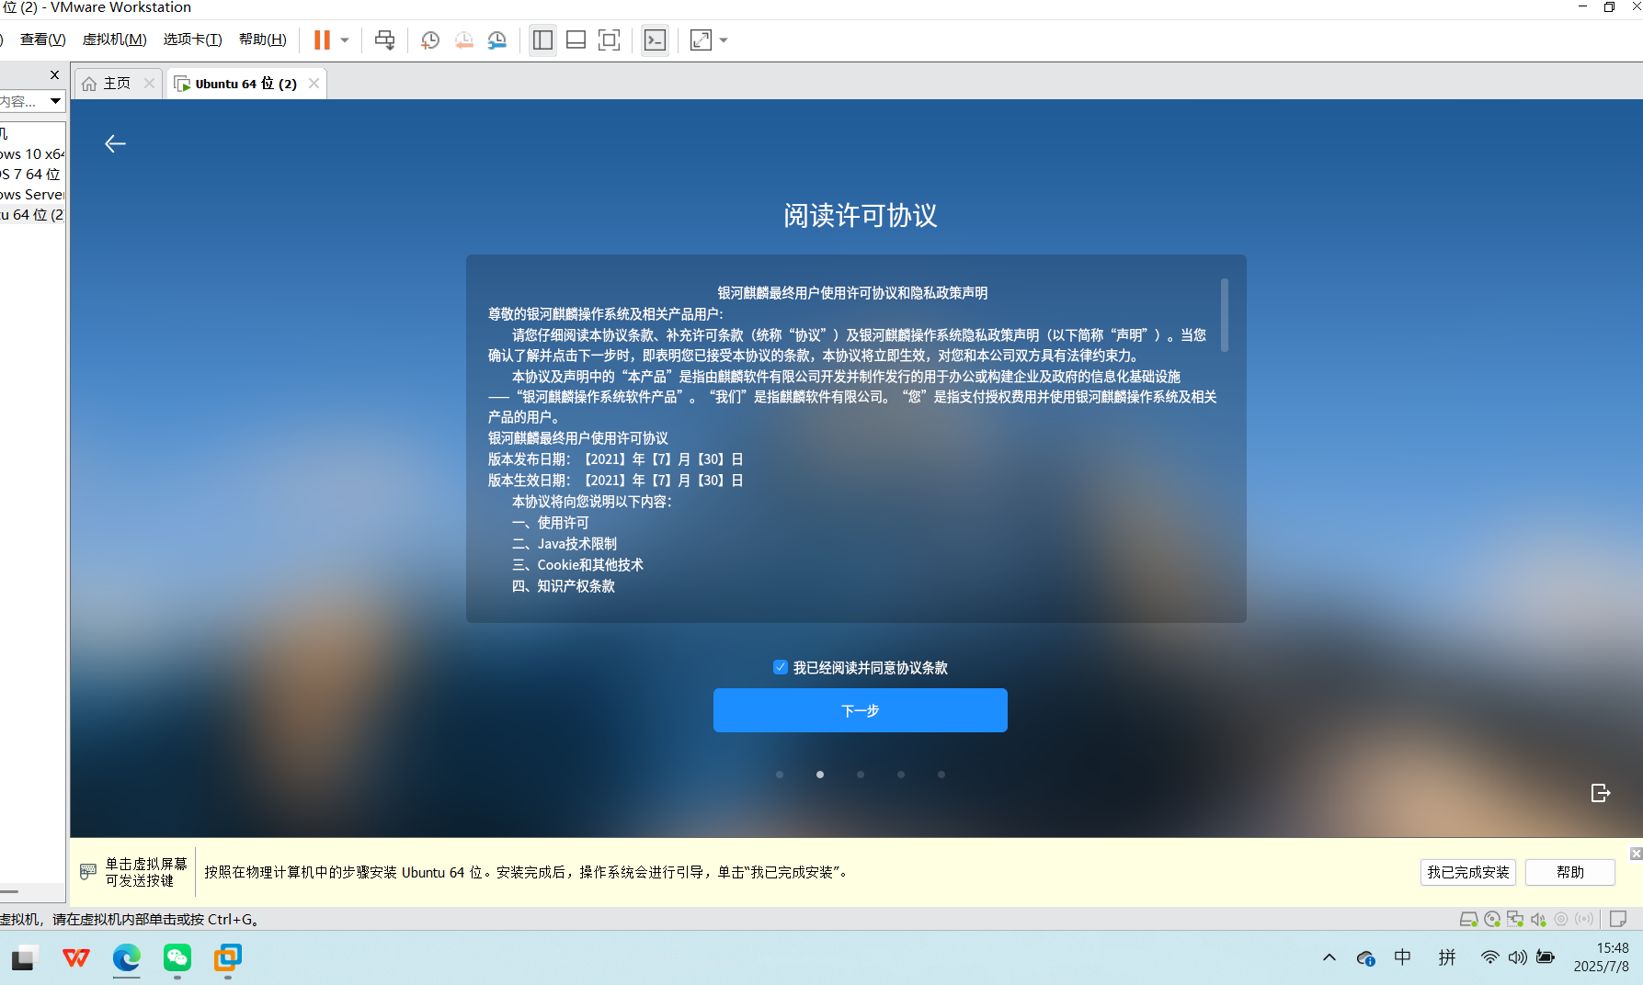The image size is (1643, 985).
Task: Open the Wi-Fi network tray icon
Action: (1489, 957)
